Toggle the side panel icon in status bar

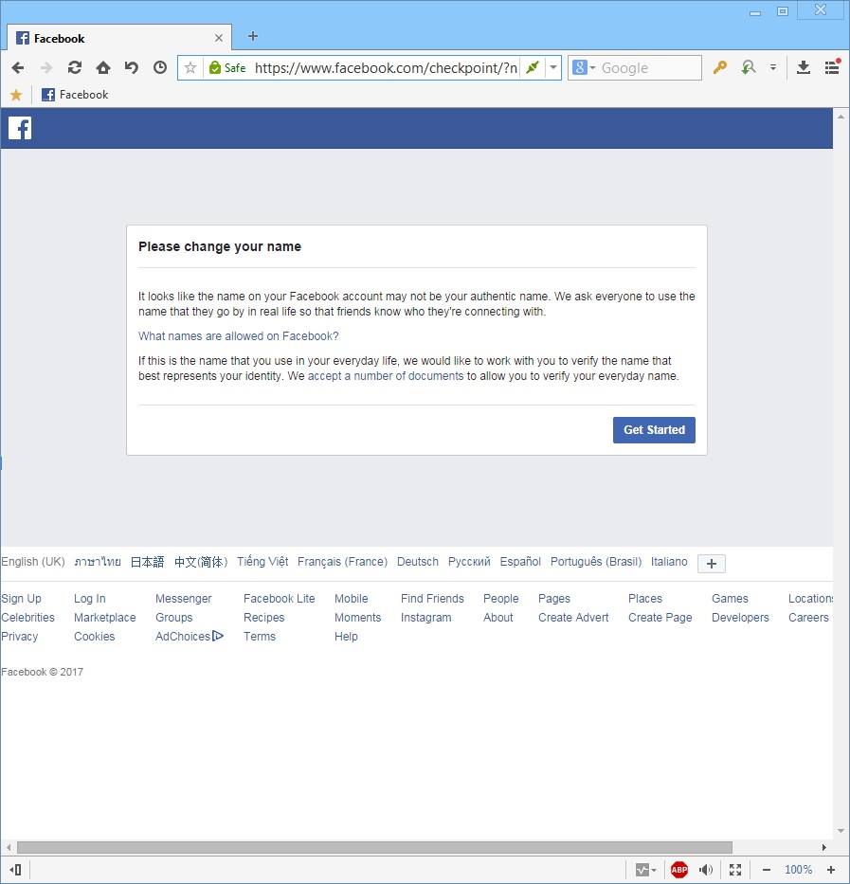click(16, 870)
